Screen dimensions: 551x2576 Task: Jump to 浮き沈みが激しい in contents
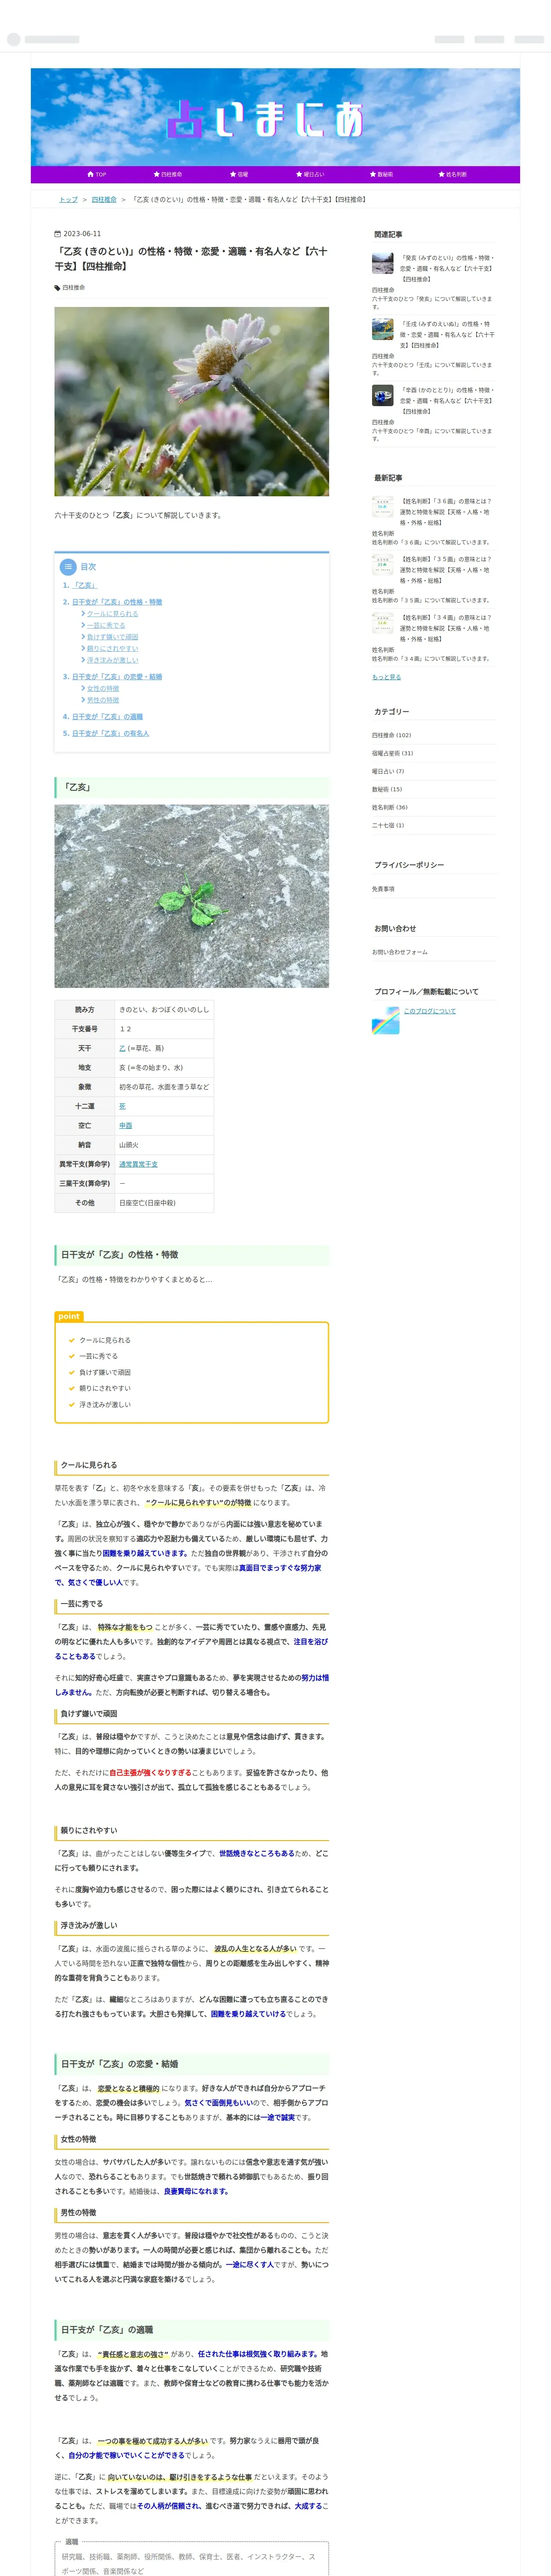click(x=112, y=660)
